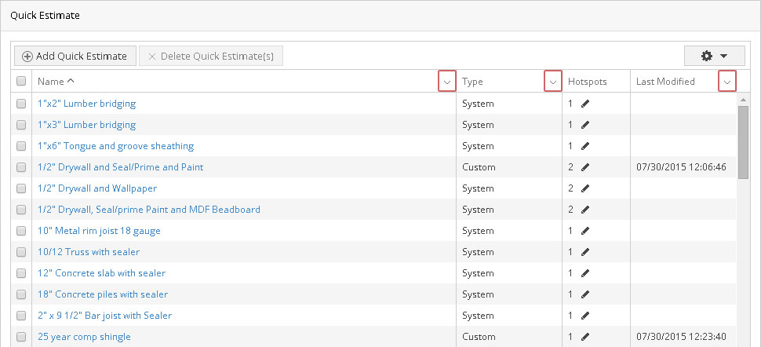
Task: Click Add Quick Estimate button
Action: tap(75, 56)
